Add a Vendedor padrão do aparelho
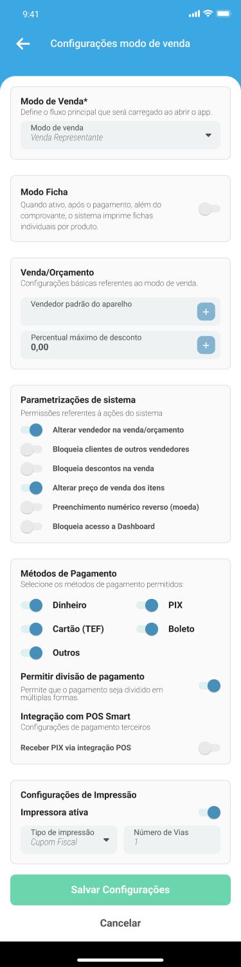 (x=206, y=312)
